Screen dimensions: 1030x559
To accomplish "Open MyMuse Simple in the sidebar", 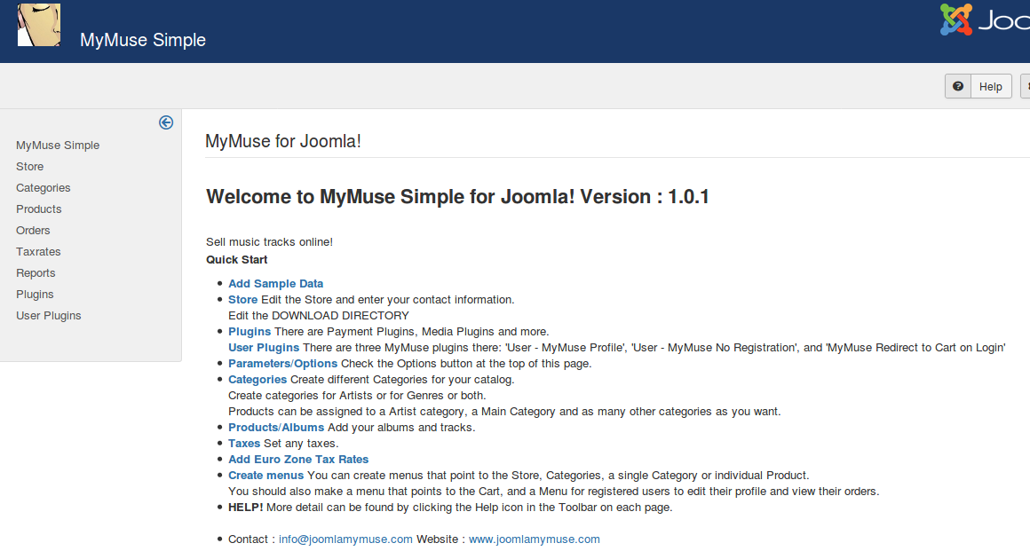I will pos(58,146).
